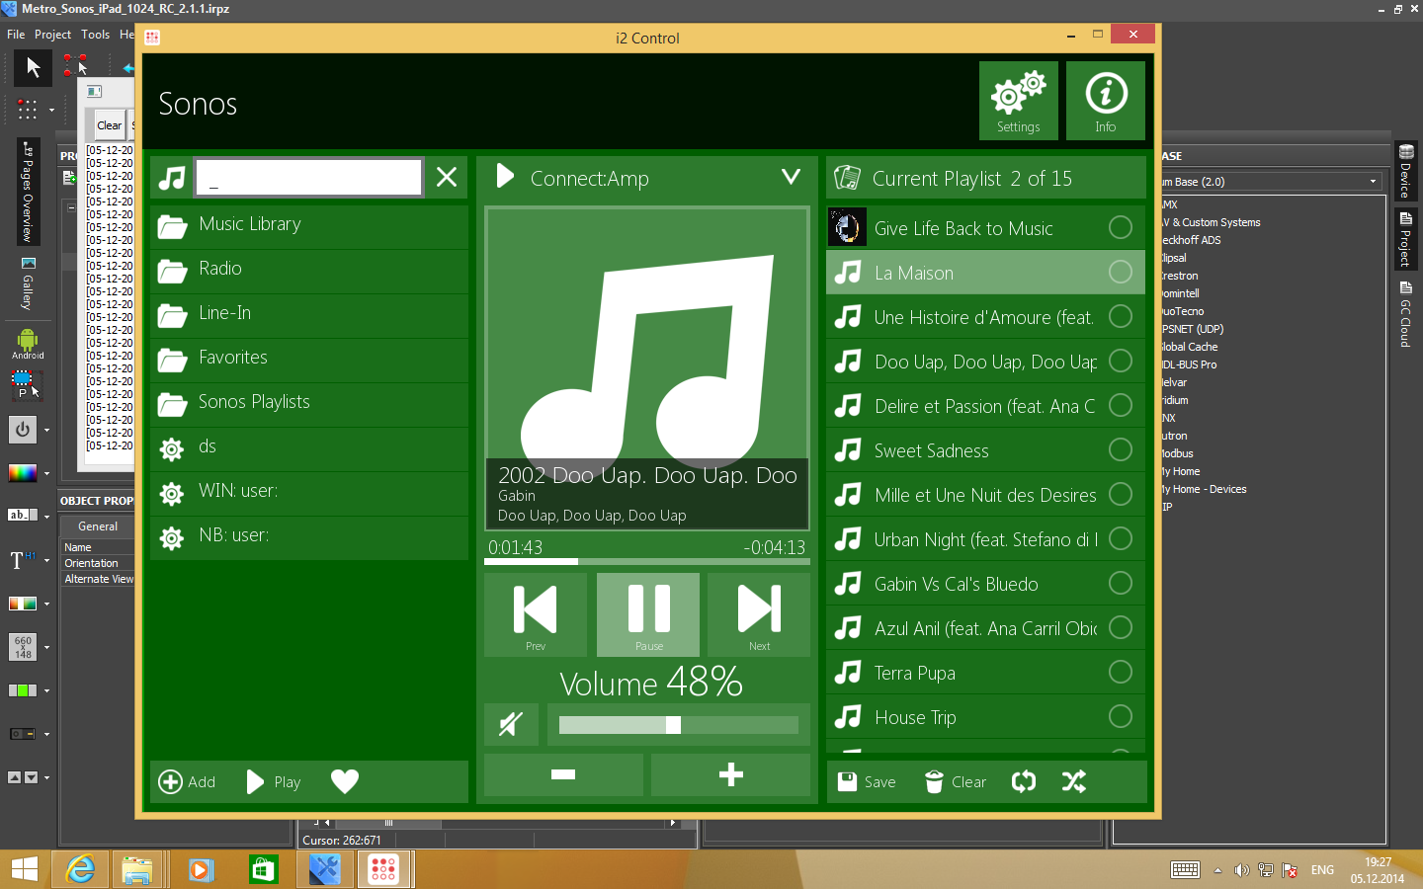Toggle playlist shuffle icon
This screenshot has width=1423, height=889.
coord(1074,781)
